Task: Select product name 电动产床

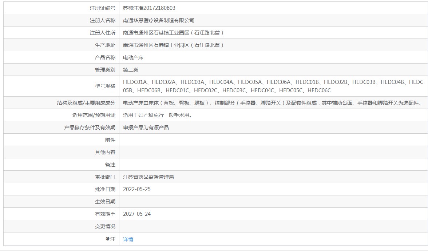Action: click(x=133, y=57)
